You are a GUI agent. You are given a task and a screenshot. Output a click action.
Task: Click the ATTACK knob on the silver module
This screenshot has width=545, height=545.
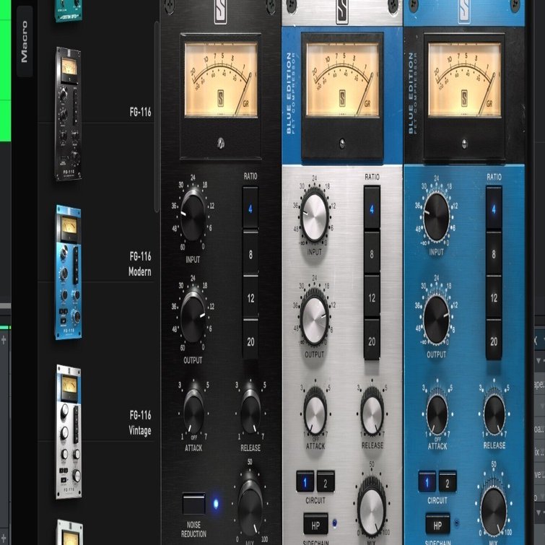pos(315,414)
